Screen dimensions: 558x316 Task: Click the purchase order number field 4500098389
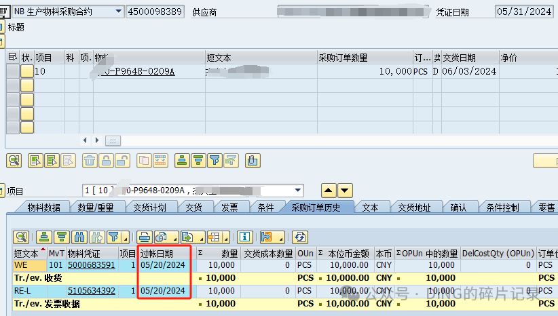click(x=155, y=12)
